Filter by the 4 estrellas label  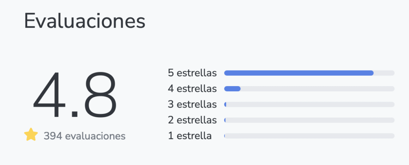pos(192,88)
